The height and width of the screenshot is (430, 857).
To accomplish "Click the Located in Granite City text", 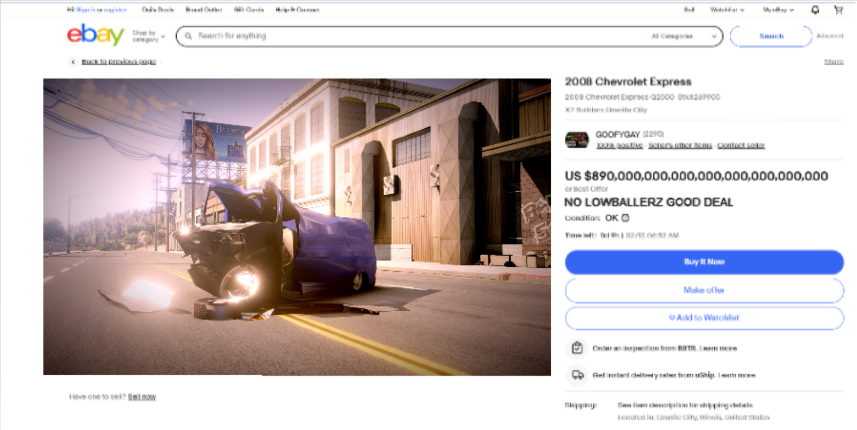I will [694, 417].
